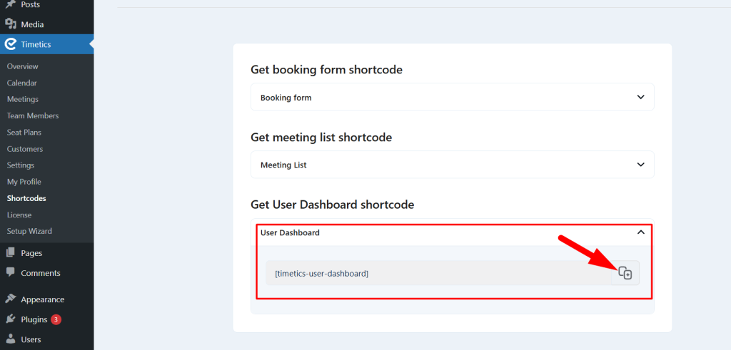Click the Plugins plug icon
The width and height of the screenshot is (731, 350).
(10, 319)
